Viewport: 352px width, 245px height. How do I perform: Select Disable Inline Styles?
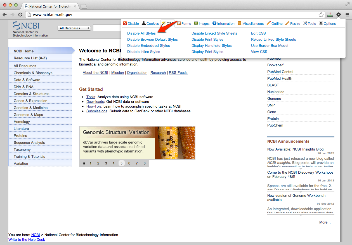(144, 52)
